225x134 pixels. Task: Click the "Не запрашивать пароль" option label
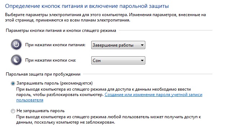click(41, 111)
